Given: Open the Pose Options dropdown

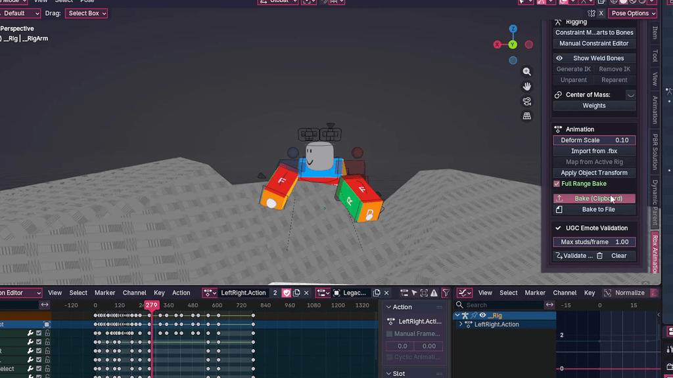Looking at the screenshot, I should [633, 13].
